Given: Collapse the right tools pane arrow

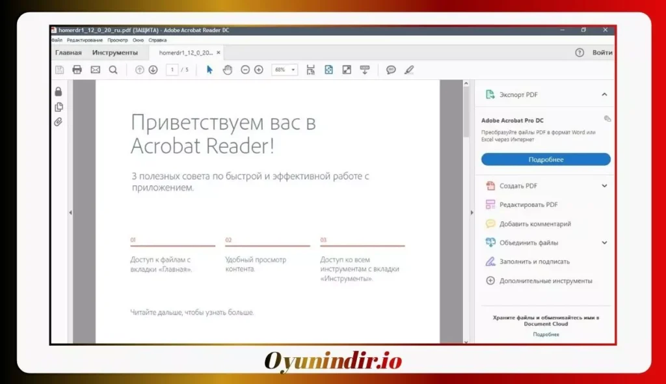Looking at the screenshot, I should click(472, 212).
